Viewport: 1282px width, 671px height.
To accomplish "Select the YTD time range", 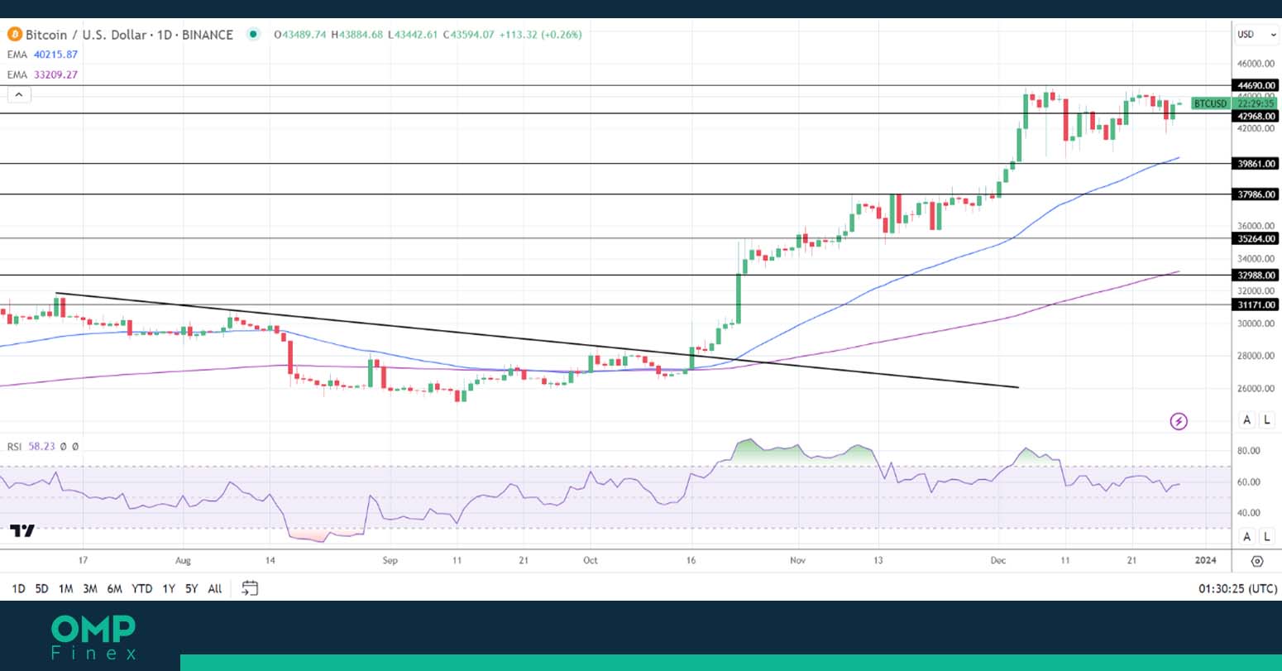I will coord(142,589).
